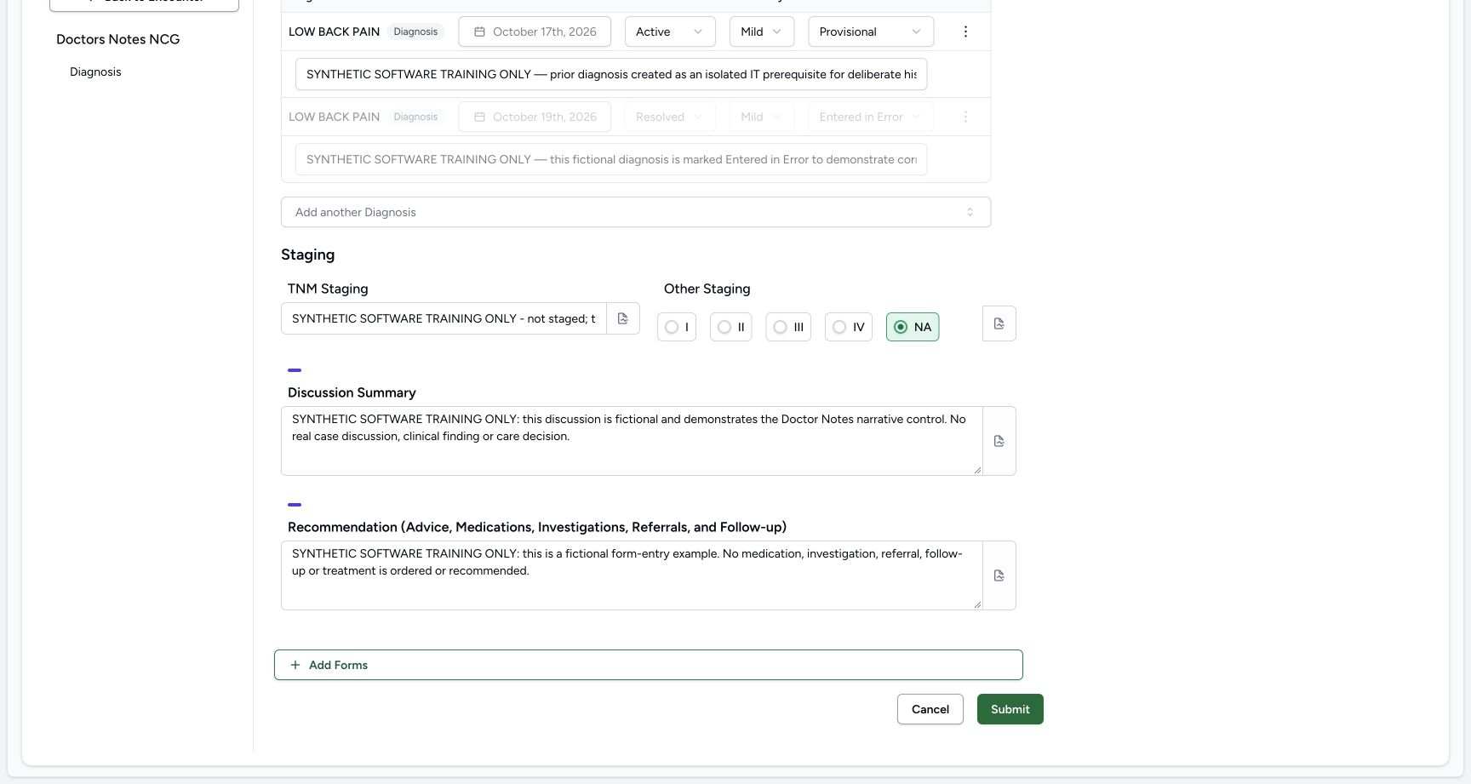Open kebab menu for Entered in Error diagnosis
The image size is (1471, 784).
pyautogui.click(x=965, y=117)
